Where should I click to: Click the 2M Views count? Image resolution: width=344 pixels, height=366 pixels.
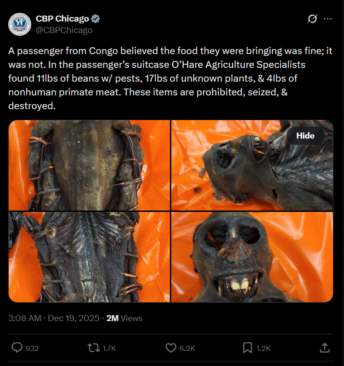click(x=124, y=318)
